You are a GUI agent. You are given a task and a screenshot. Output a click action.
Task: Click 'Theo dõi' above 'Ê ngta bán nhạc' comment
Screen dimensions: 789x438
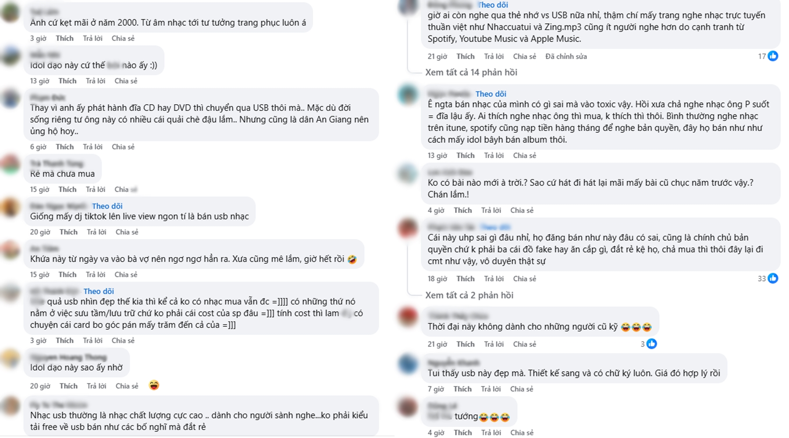point(490,94)
